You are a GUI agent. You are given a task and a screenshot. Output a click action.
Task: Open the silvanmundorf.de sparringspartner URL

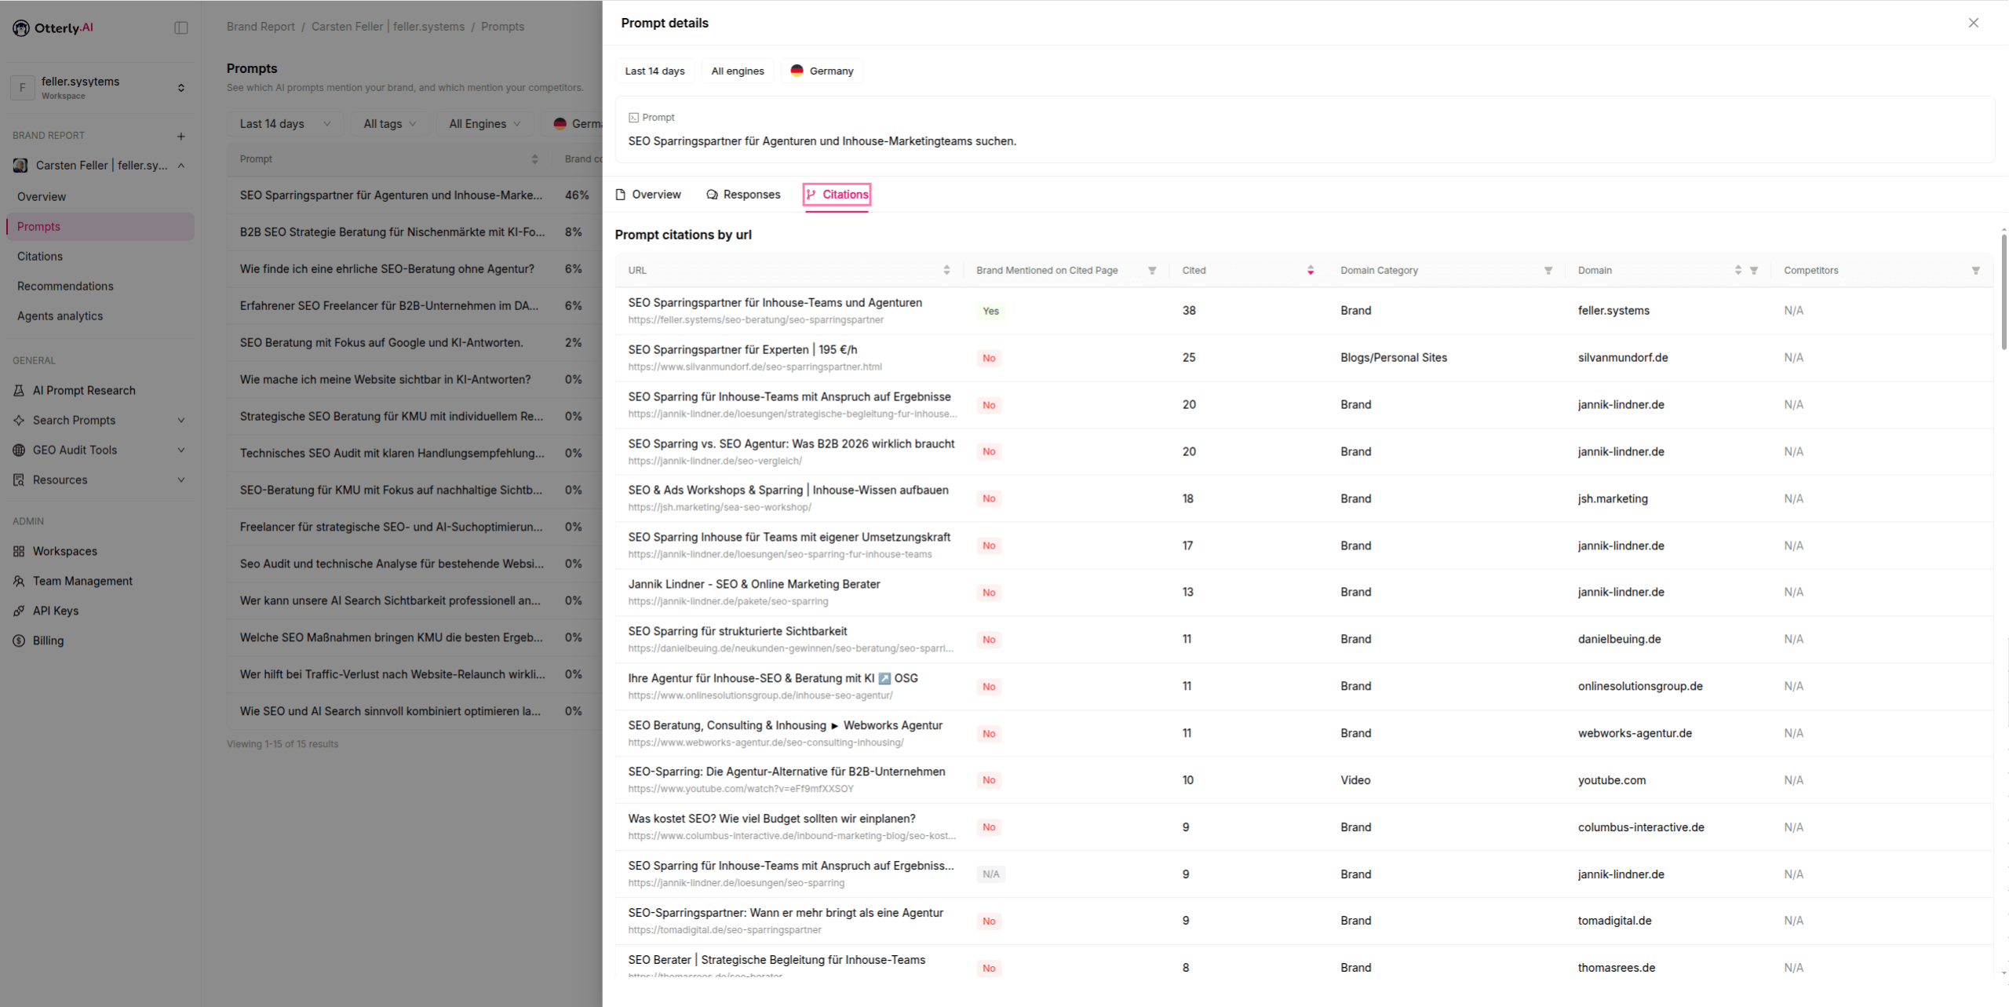coord(755,367)
